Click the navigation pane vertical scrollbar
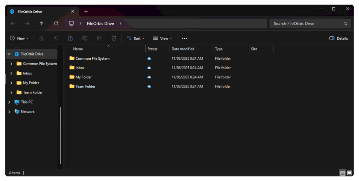The width and height of the screenshot is (359, 181). point(61,135)
